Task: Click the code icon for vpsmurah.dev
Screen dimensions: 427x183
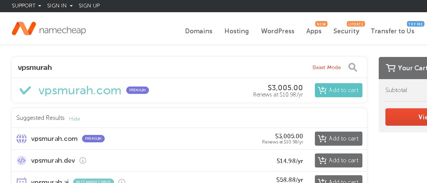Action: (22, 160)
